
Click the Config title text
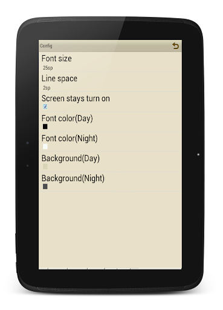tap(46, 46)
